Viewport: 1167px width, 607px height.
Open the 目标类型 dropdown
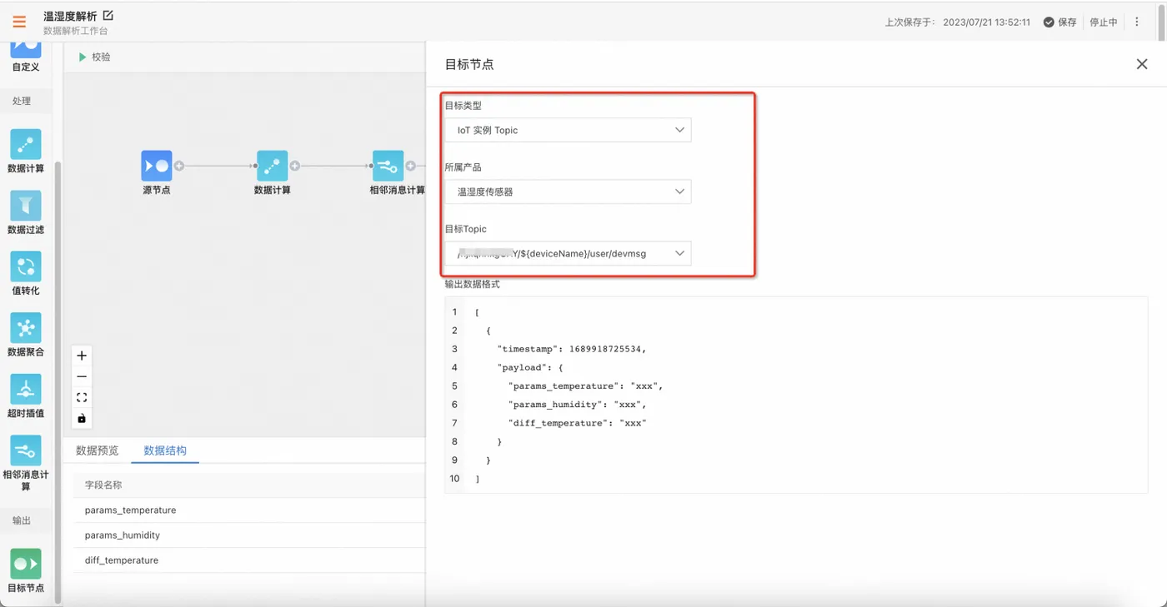[568, 130]
